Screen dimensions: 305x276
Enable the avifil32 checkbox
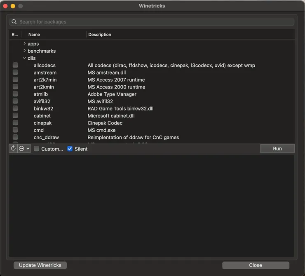[15, 101]
